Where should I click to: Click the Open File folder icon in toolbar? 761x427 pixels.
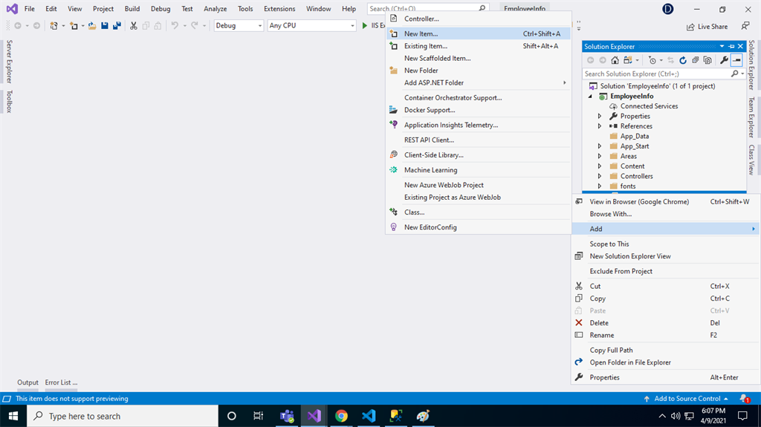pyautogui.click(x=92, y=25)
